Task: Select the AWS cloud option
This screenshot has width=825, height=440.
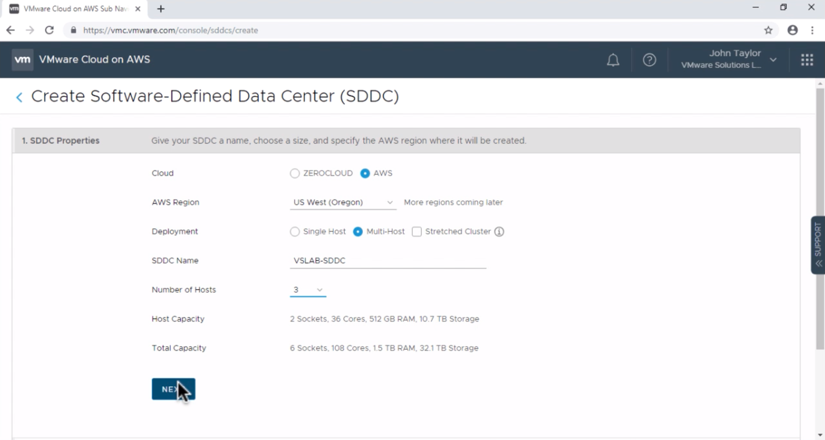Action: click(x=365, y=173)
